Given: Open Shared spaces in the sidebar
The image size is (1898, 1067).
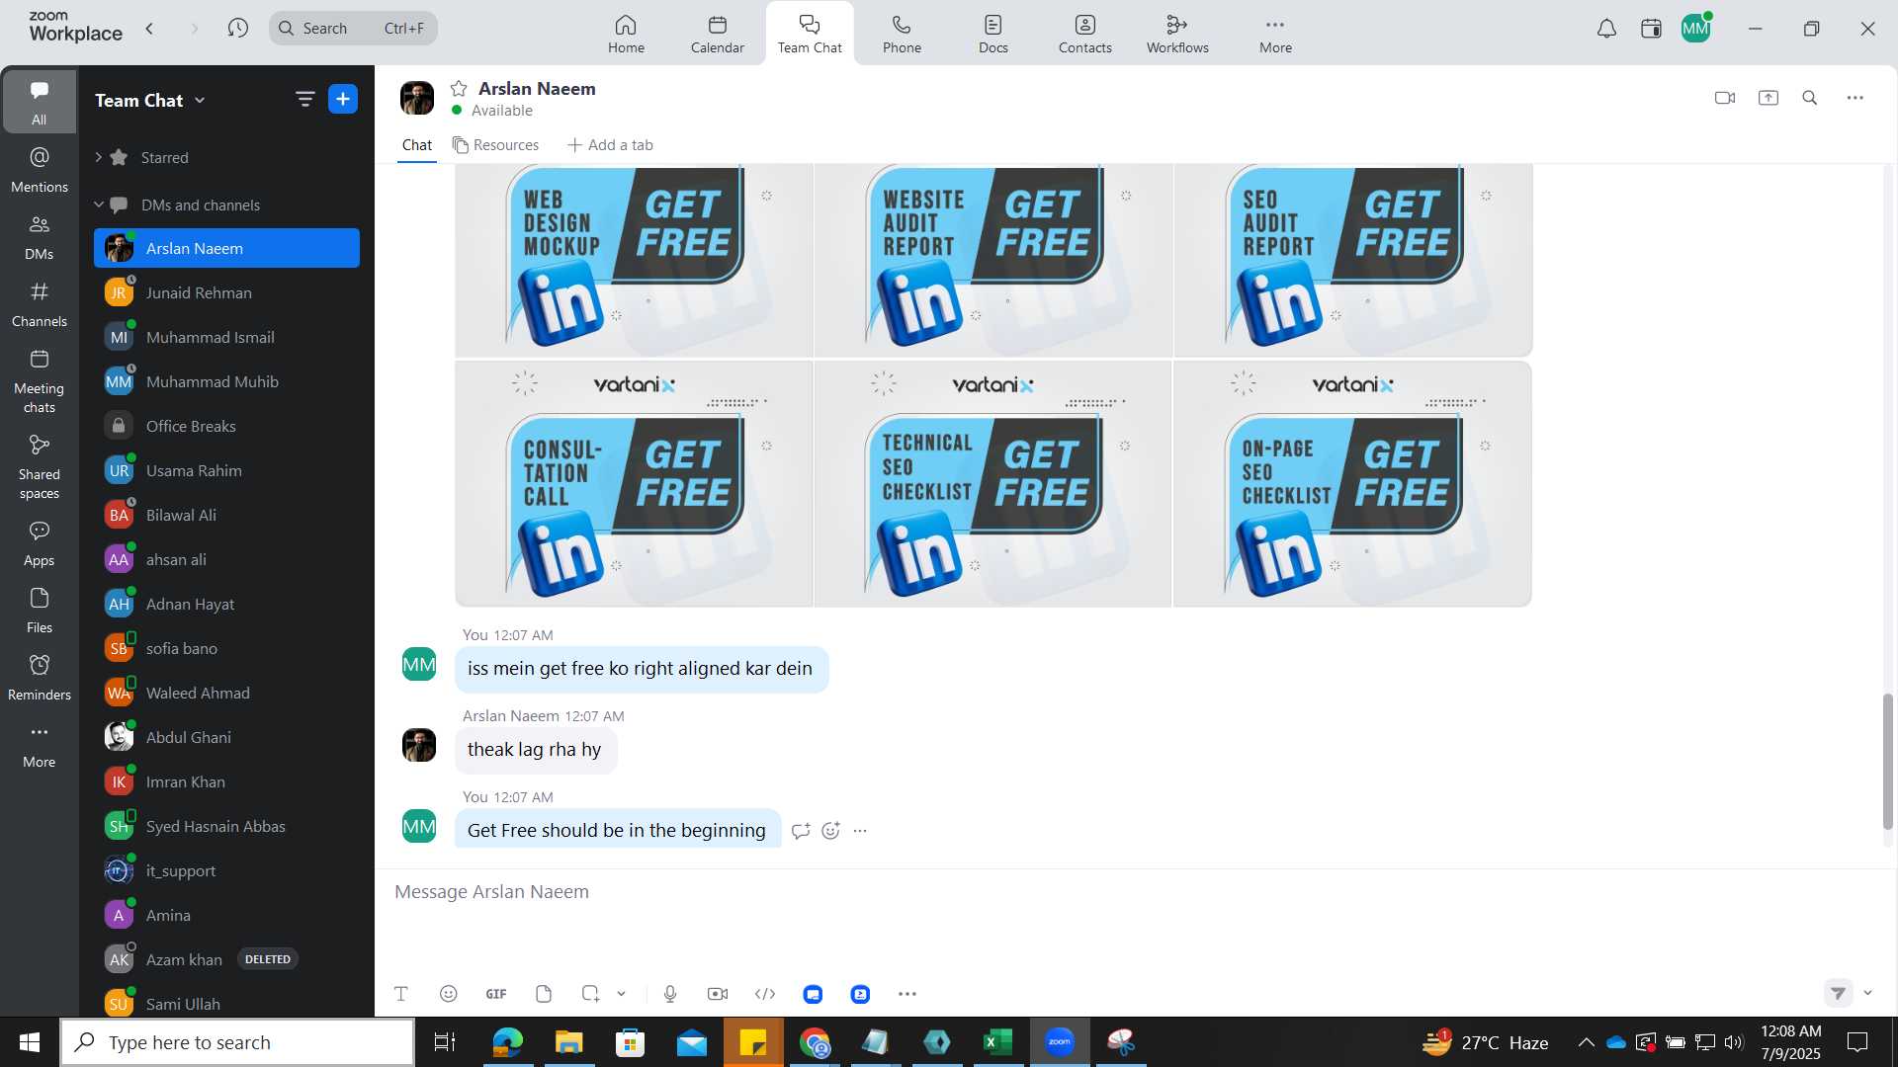Looking at the screenshot, I should click(x=40, y=467).
